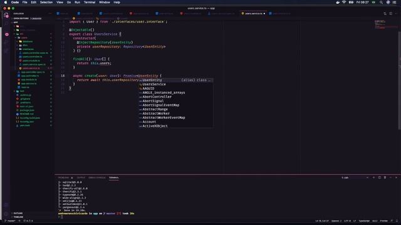This screenshot has height=225, width=401.
Task: Click the feedback icon in the status bar
Action: pyautogui.click(x=392, y=221)
